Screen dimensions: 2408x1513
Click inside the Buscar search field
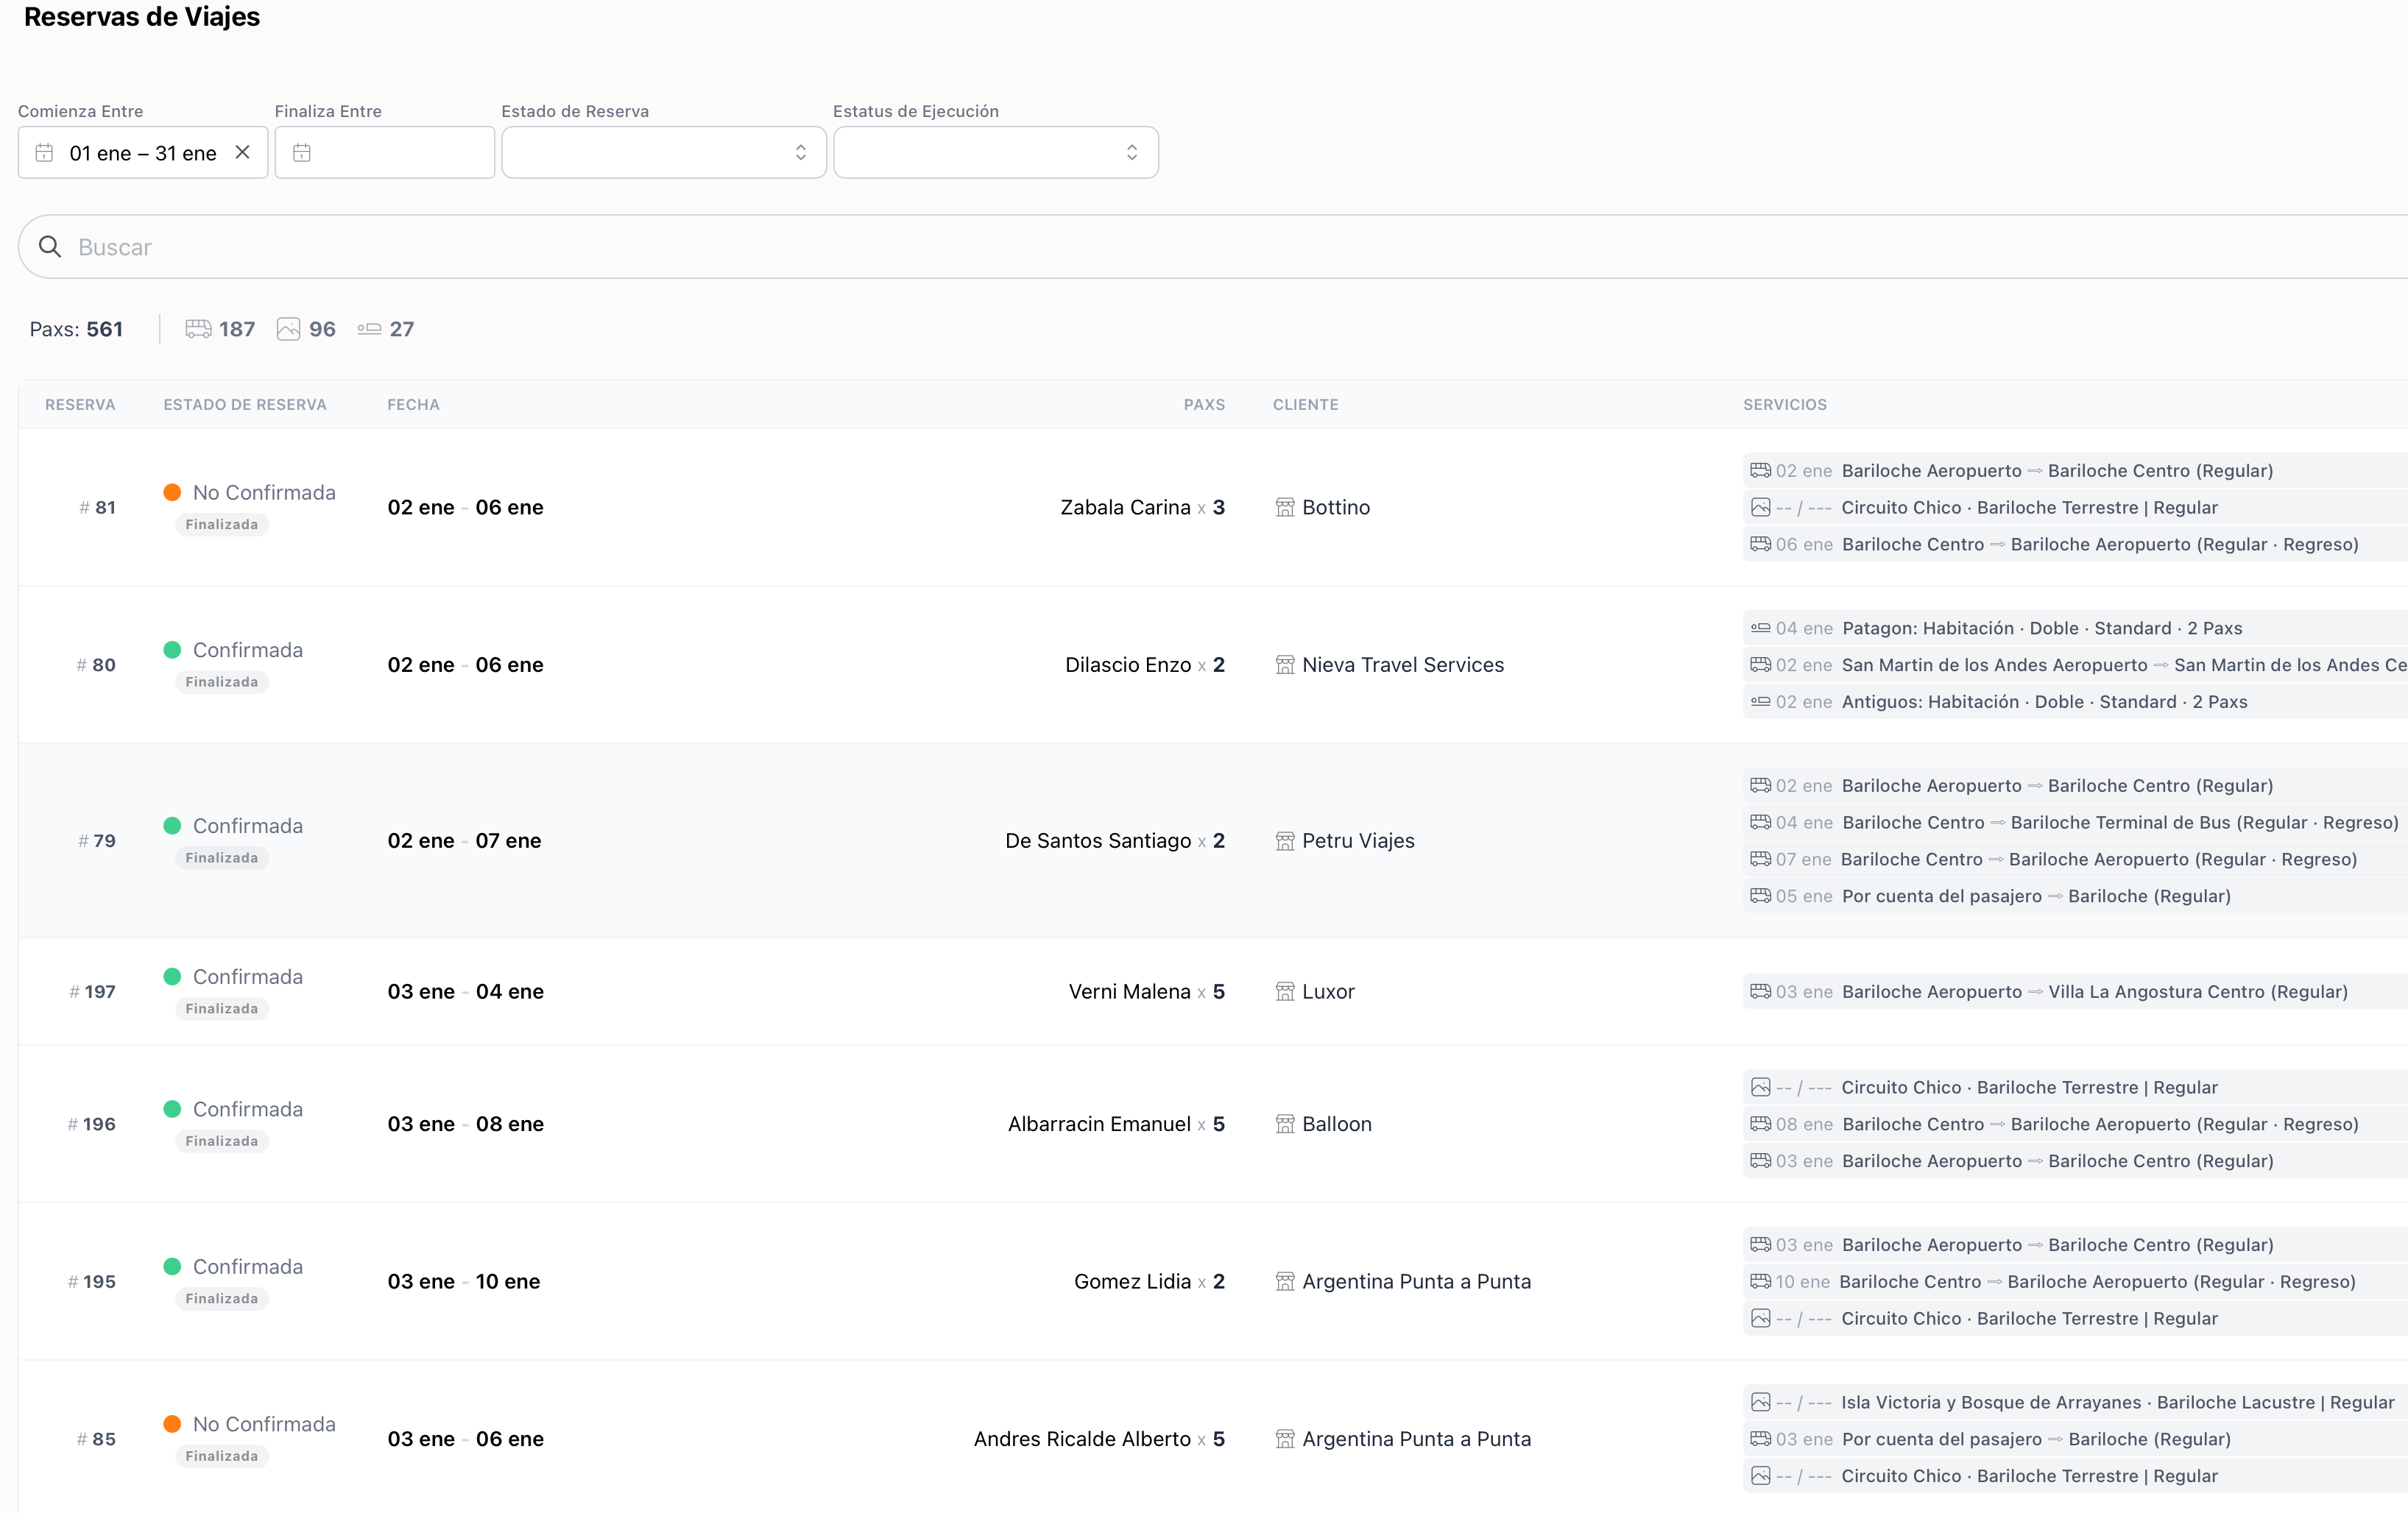[400, 247]
